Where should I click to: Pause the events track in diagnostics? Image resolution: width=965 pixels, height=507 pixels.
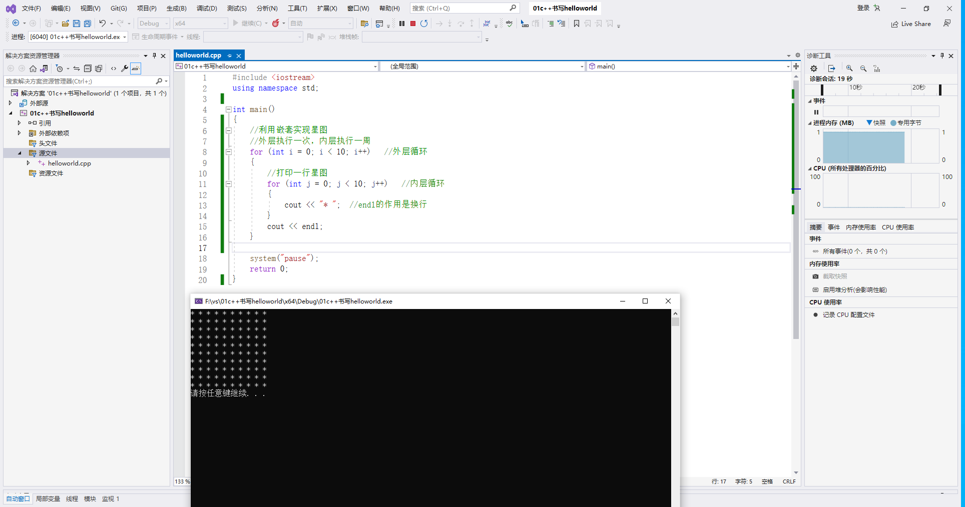click(x=816, y=112)
